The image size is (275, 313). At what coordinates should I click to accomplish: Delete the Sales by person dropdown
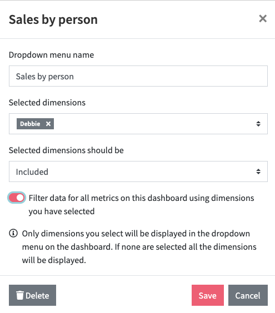click(32, 295)
